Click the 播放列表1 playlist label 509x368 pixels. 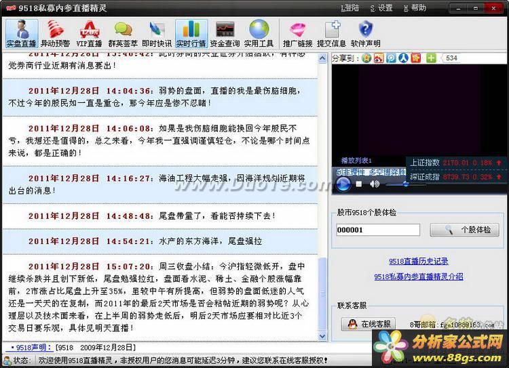point(356,160)
